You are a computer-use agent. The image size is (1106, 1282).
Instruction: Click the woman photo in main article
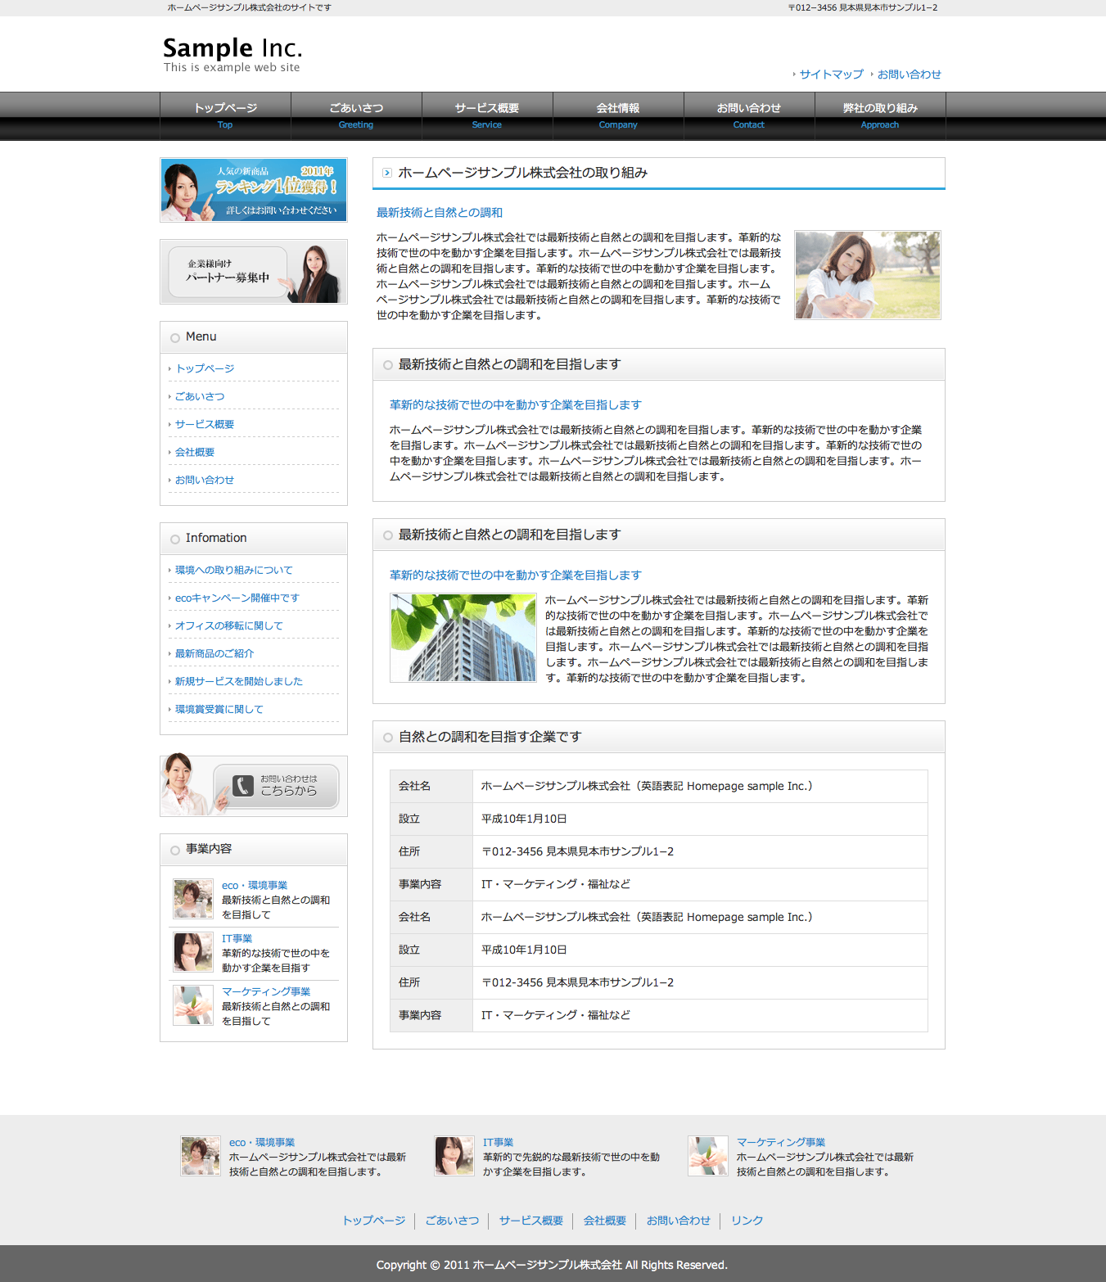pos(868,275)
